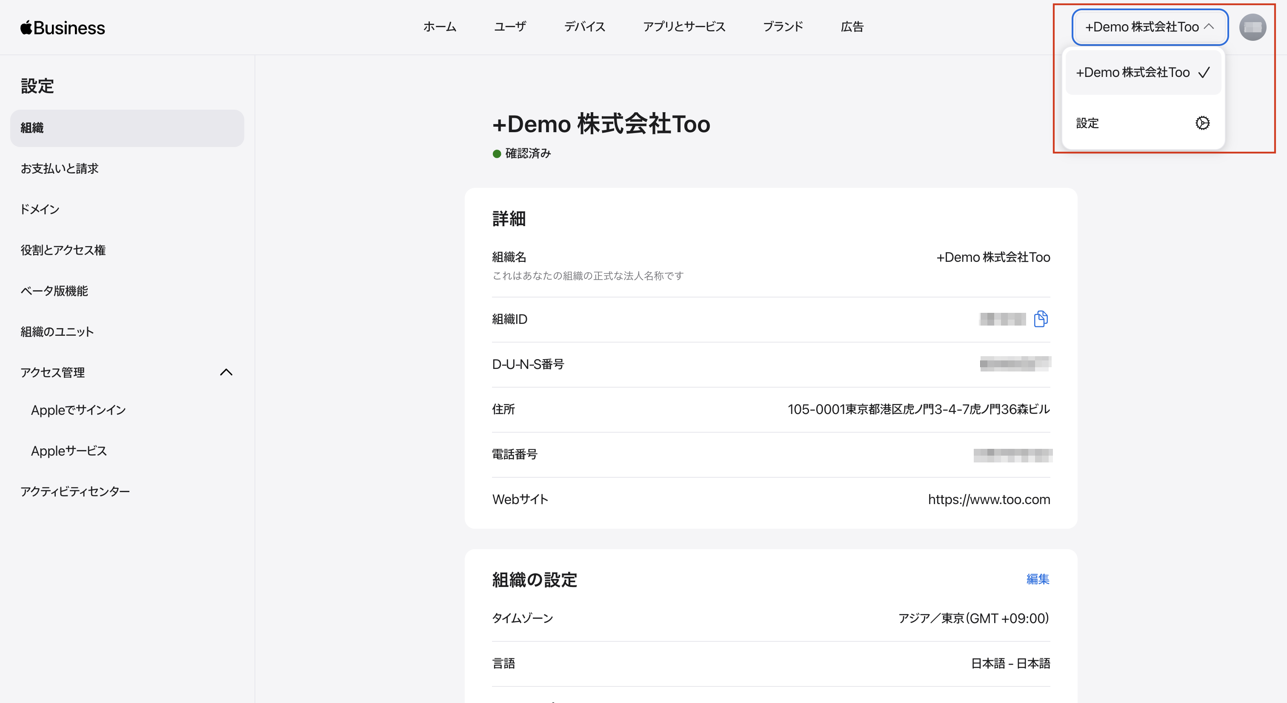Copy the 組織ID value

point(1041,319)
